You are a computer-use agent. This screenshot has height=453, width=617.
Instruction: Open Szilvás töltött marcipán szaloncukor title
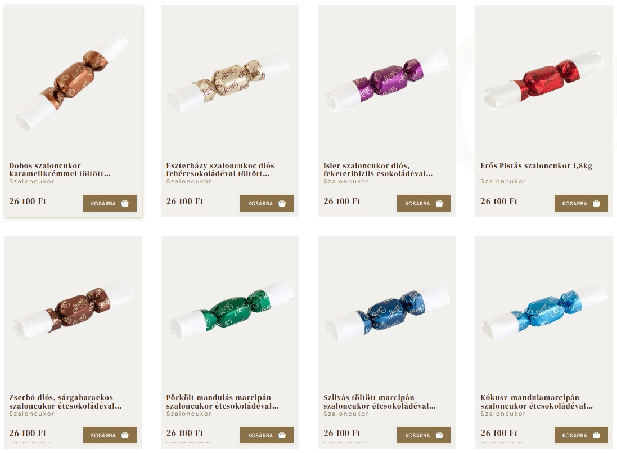[x=379, y=401]
